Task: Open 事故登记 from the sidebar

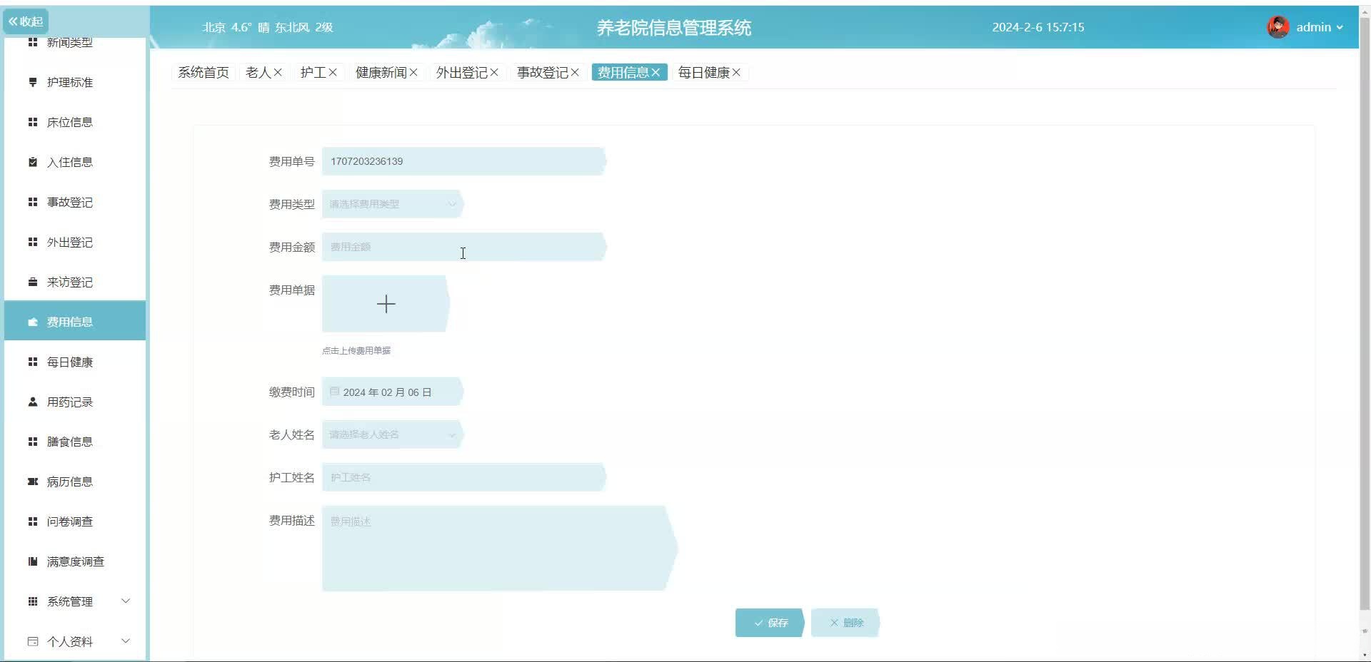Action: (32, 203)
